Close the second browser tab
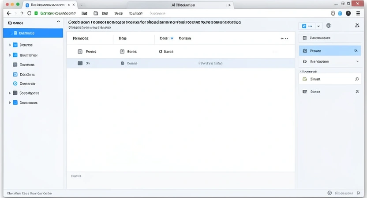The width and height of the screenshot is (367, 198). (229, 5)
